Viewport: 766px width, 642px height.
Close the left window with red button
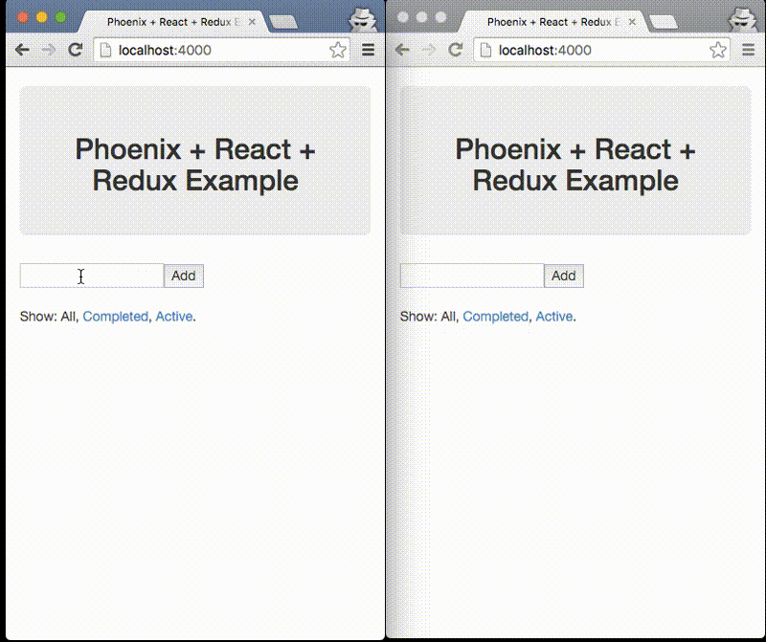22,17
